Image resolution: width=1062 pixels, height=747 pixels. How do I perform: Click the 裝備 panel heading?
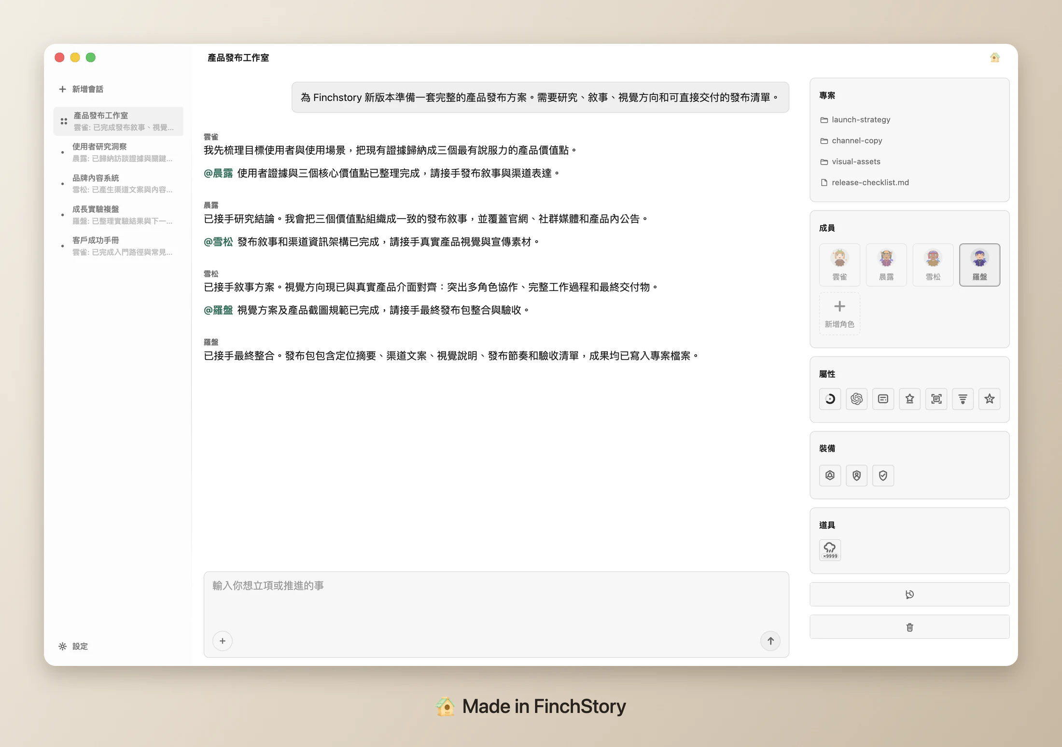coord(827,448)
